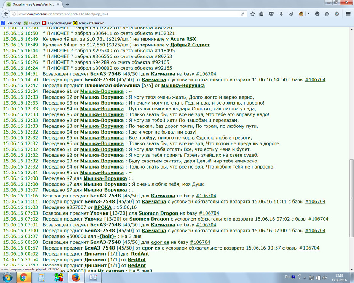Expand the Greasemonkey dropdown arrow
354x283 pixels.
pyautogui.click(x=308, y=14)
